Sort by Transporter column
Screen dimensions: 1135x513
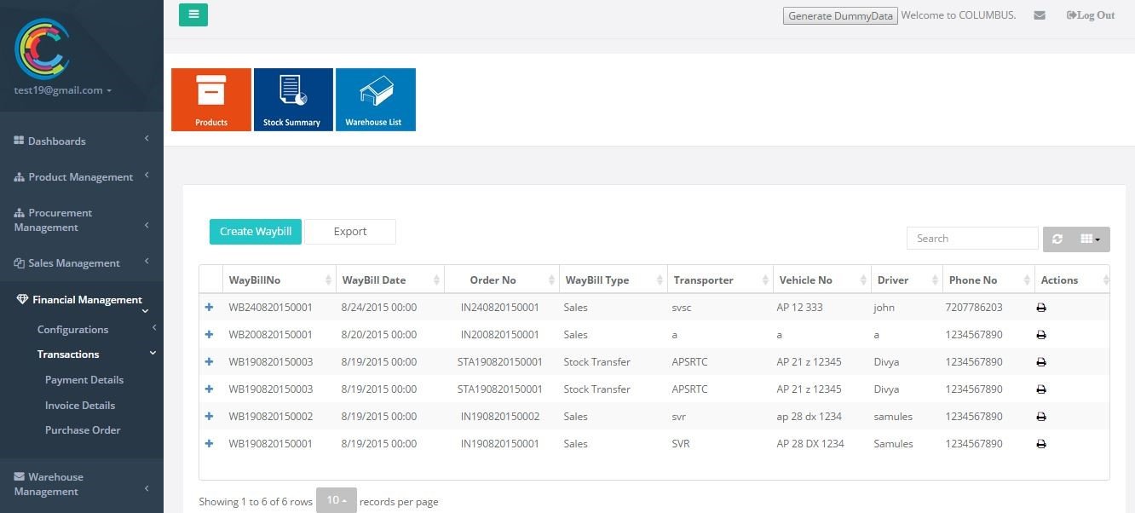(719, 280)
